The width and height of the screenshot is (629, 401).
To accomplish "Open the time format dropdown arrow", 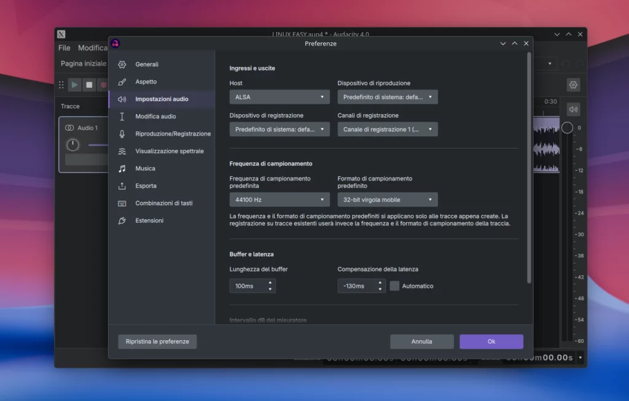I will (x=580, y=357).
